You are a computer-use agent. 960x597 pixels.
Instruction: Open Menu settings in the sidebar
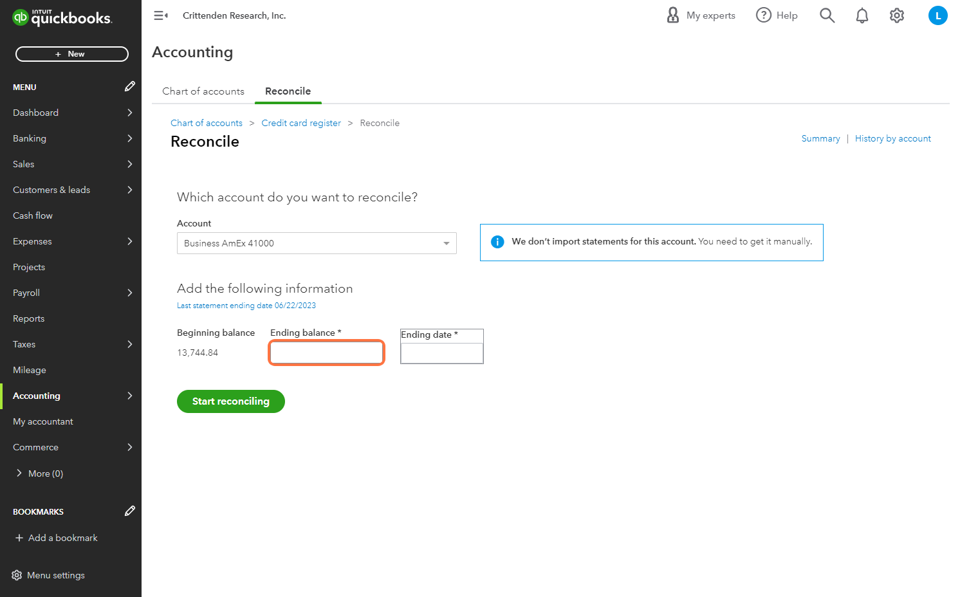coord(56,575)
